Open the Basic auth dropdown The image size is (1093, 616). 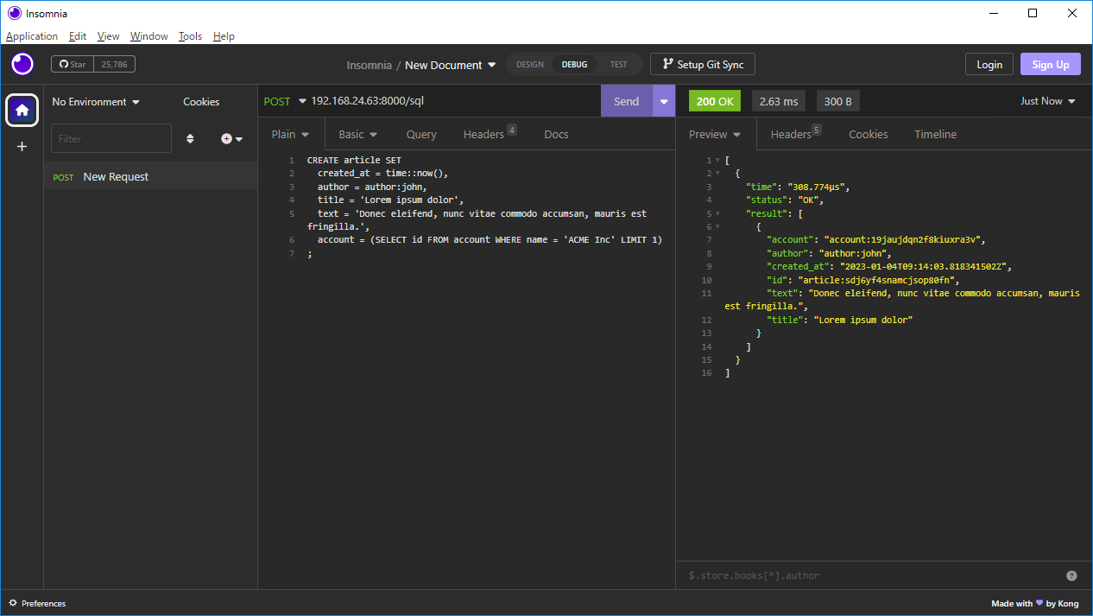358,134
